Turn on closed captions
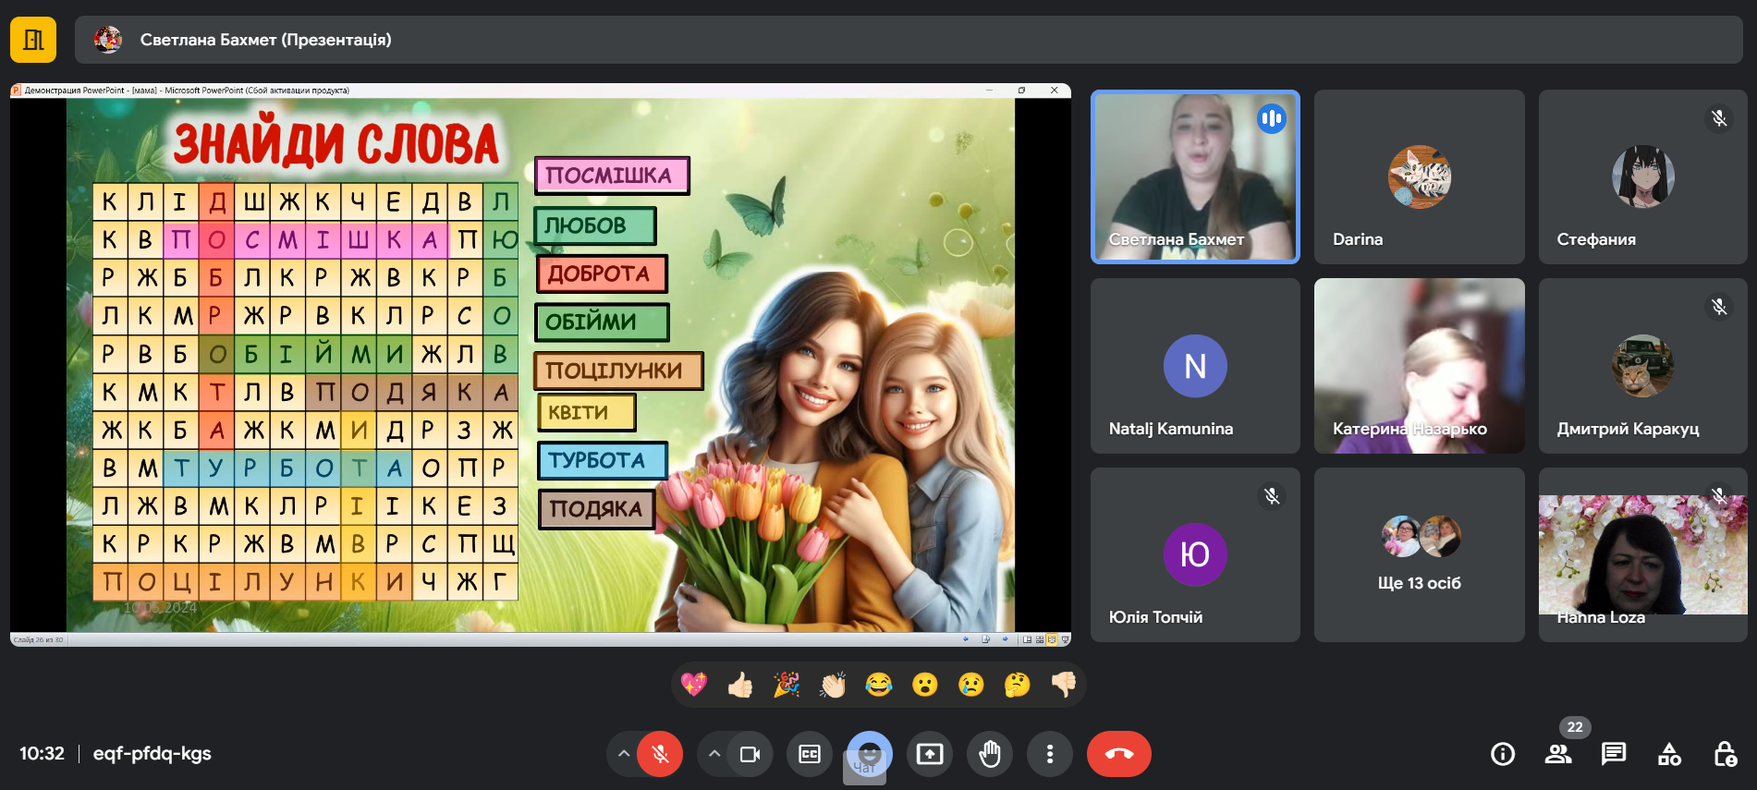Viewport: 1757px width, 790px height. tap(810, 754)
